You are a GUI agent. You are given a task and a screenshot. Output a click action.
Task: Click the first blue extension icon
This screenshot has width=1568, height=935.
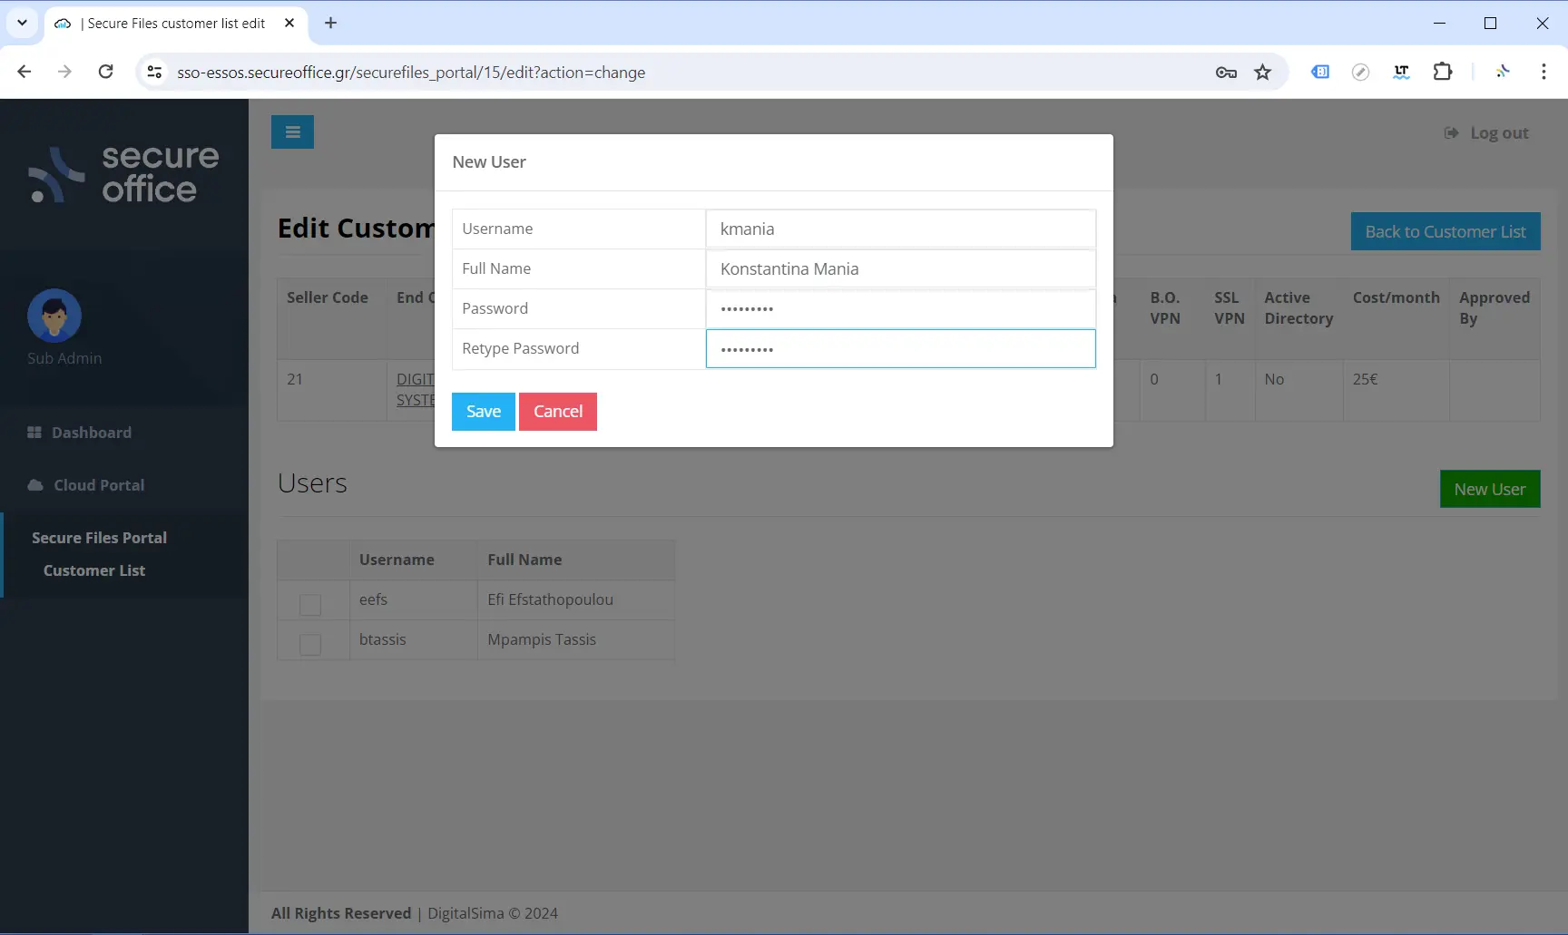tap(1320, 72)
